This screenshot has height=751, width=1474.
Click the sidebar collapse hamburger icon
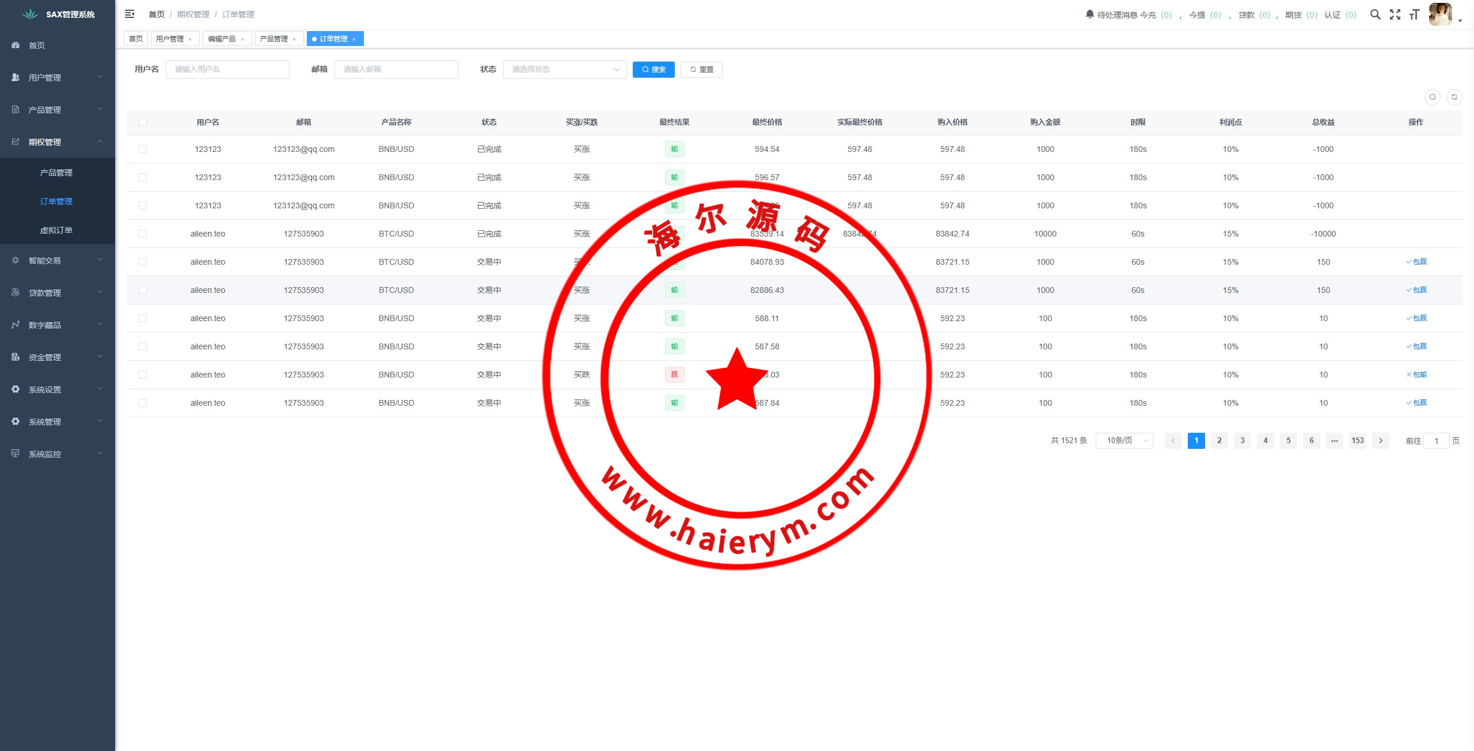[130, 14]
